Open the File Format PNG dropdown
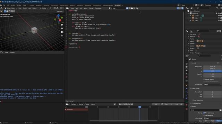The height and width of the screenshot is (124, 222). tap(212, 118)
